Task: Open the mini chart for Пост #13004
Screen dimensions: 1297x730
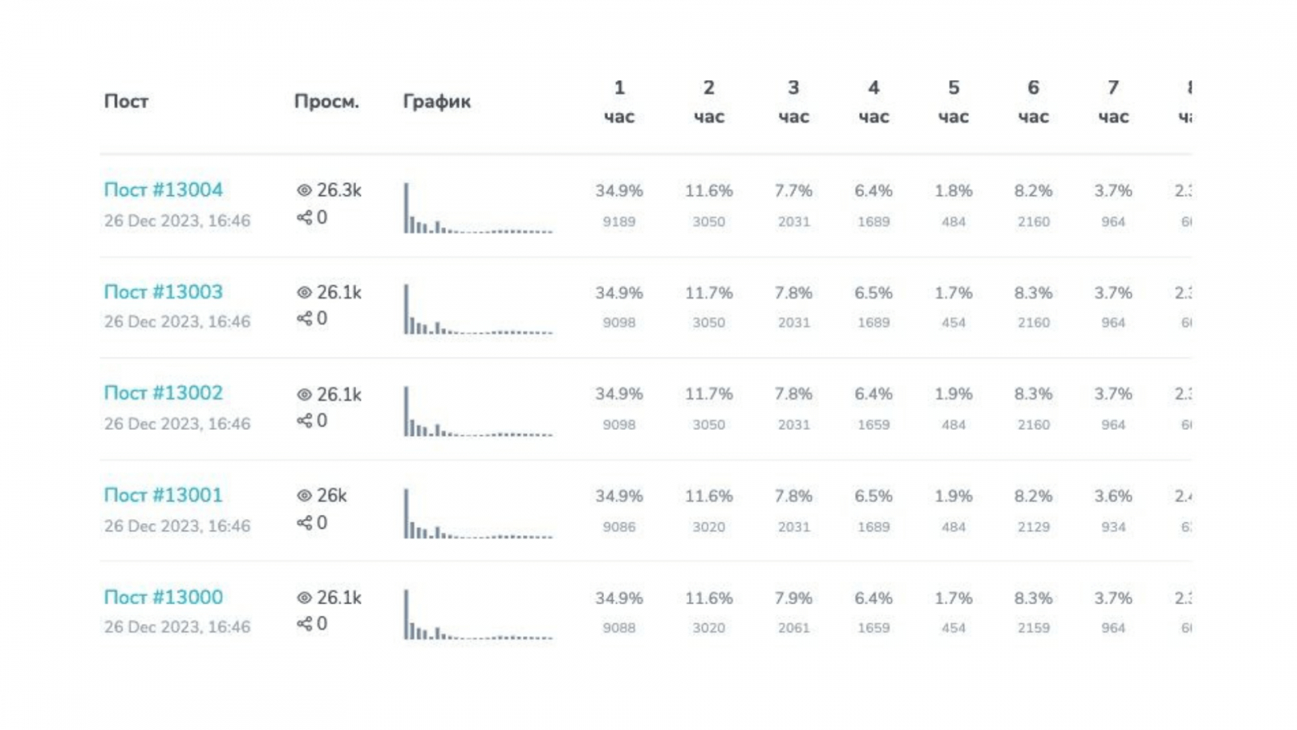Action: click(x=477, y=208)
